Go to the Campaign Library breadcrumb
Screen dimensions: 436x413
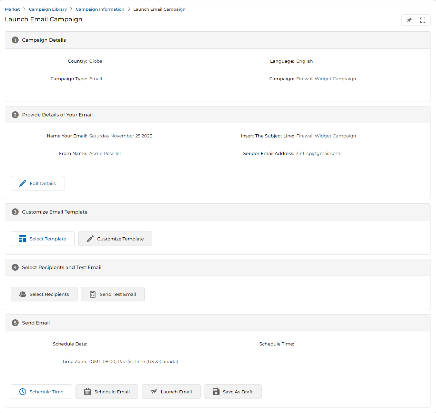click(x=48, y=9)
